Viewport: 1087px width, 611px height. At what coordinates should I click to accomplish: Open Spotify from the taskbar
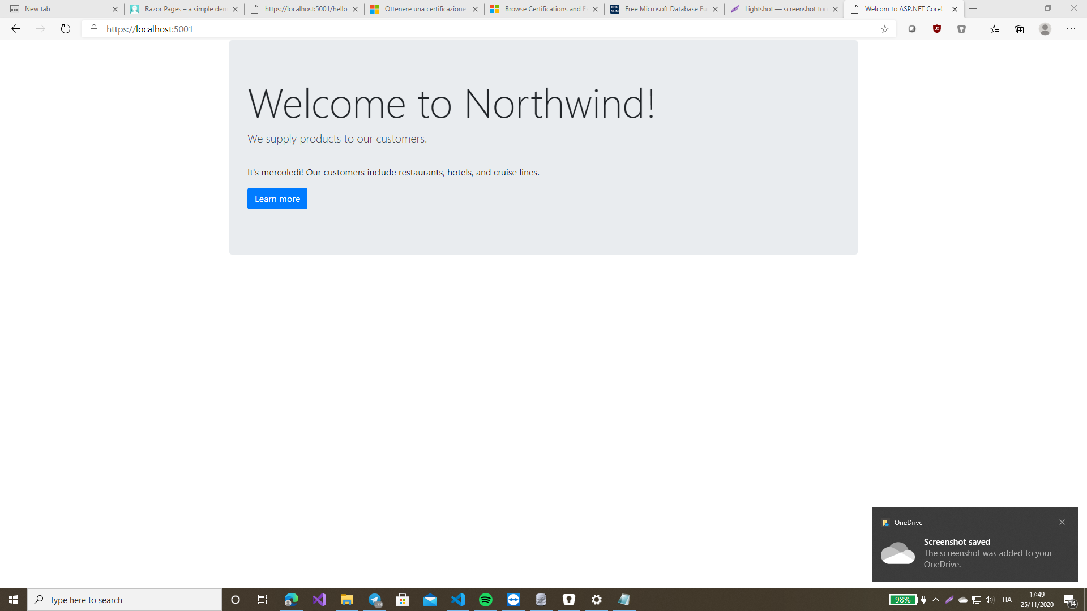coord(485,600)
